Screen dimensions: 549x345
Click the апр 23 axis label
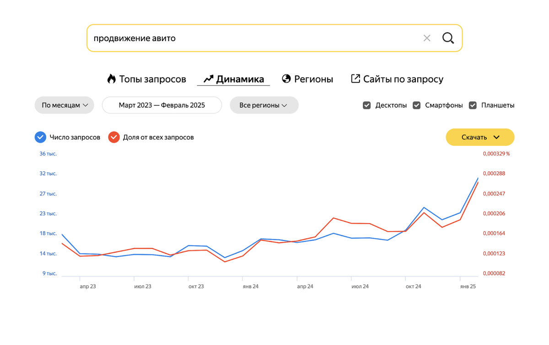[x=88, y=287]
